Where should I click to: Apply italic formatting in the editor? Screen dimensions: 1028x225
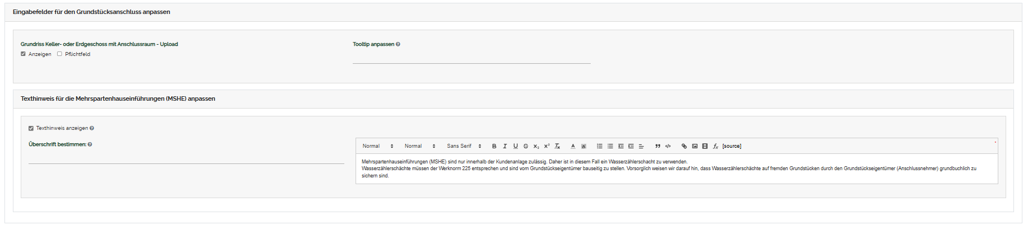click(x=504, y=146)
